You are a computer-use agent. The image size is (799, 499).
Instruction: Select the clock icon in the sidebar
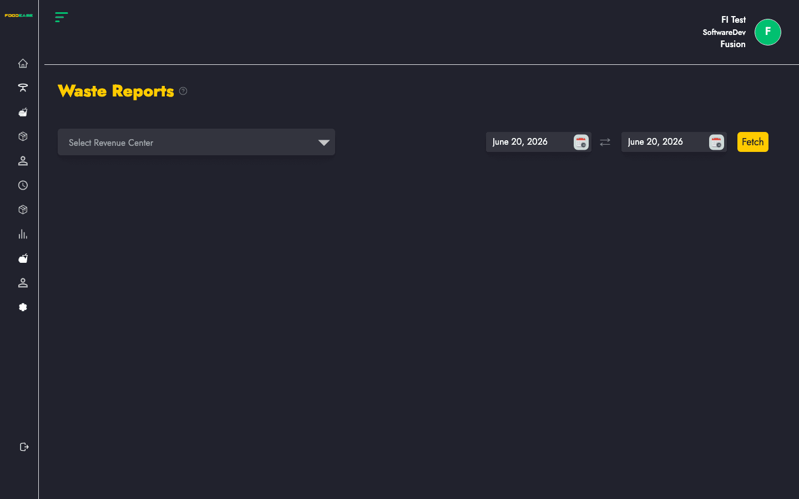[23, 185]
